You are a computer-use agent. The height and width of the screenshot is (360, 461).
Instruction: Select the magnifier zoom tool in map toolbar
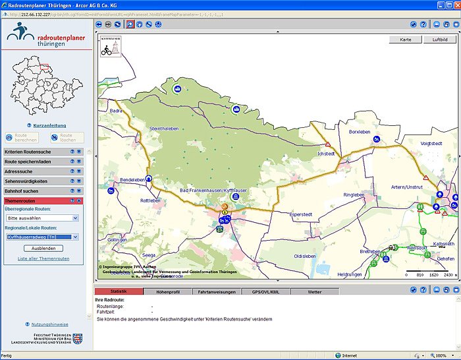tap(130, 24)
